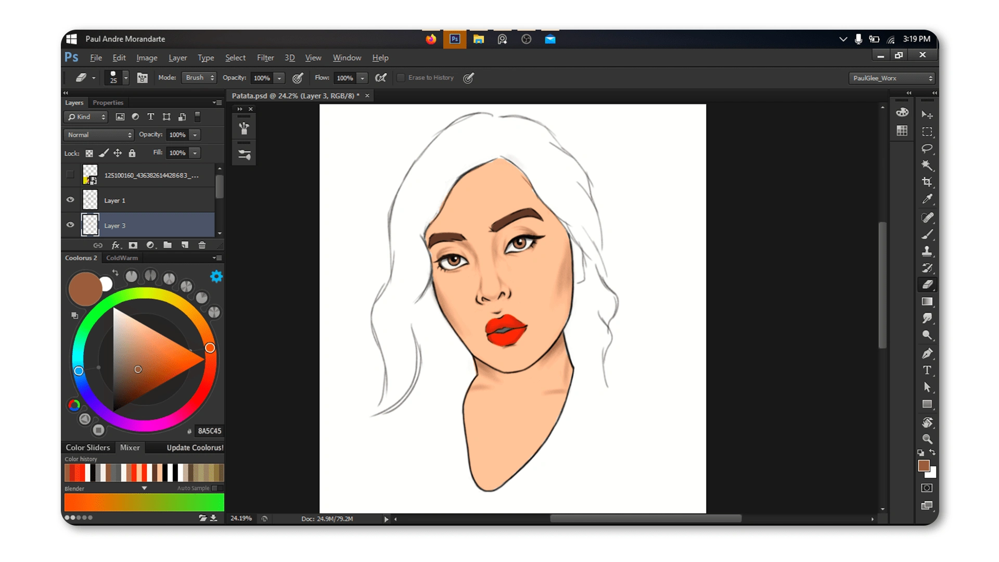
Task: Add a layer mask
Action: point(133,245)
